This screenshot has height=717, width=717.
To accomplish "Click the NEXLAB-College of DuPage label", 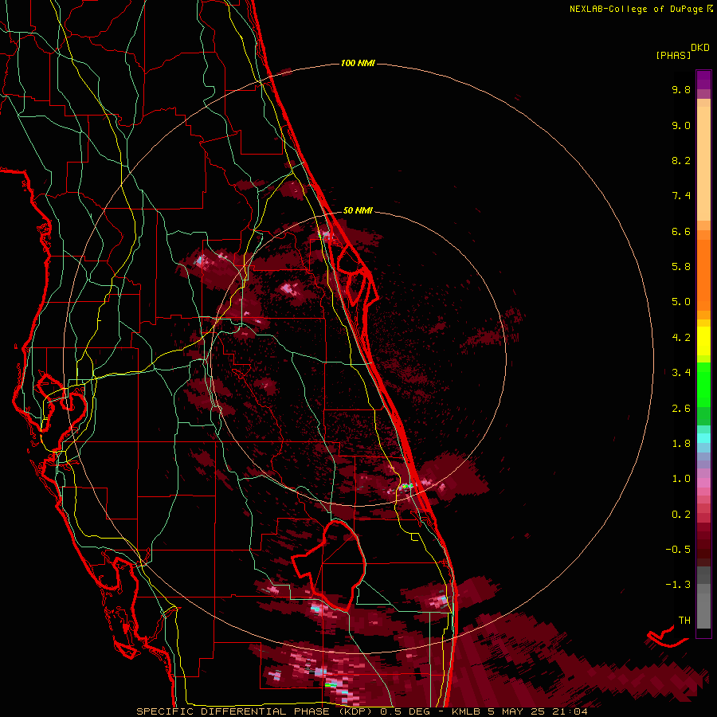I will [636, 9].
